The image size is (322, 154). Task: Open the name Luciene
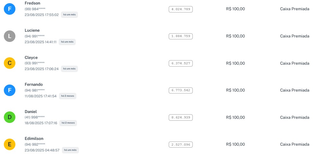click(x=32, y=30)
